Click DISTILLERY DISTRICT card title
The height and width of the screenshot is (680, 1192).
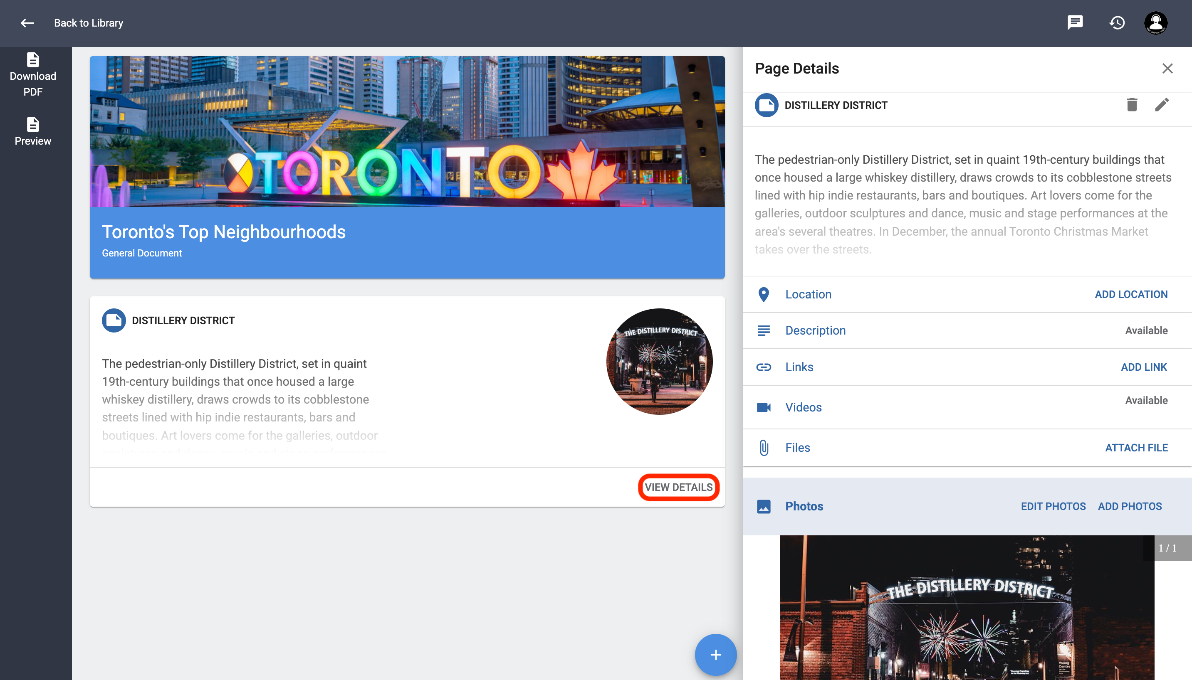(x=183, y=320)
